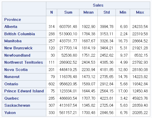Select Quebec's N value 285
Viewport: 152px width, 118px height.
click(52, 98)
